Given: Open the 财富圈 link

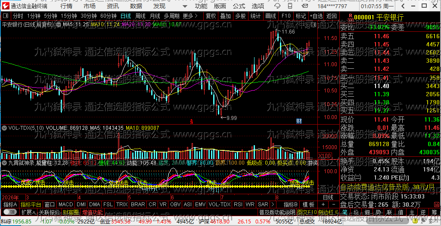Looking at the screenshot, I should (71, 212).
